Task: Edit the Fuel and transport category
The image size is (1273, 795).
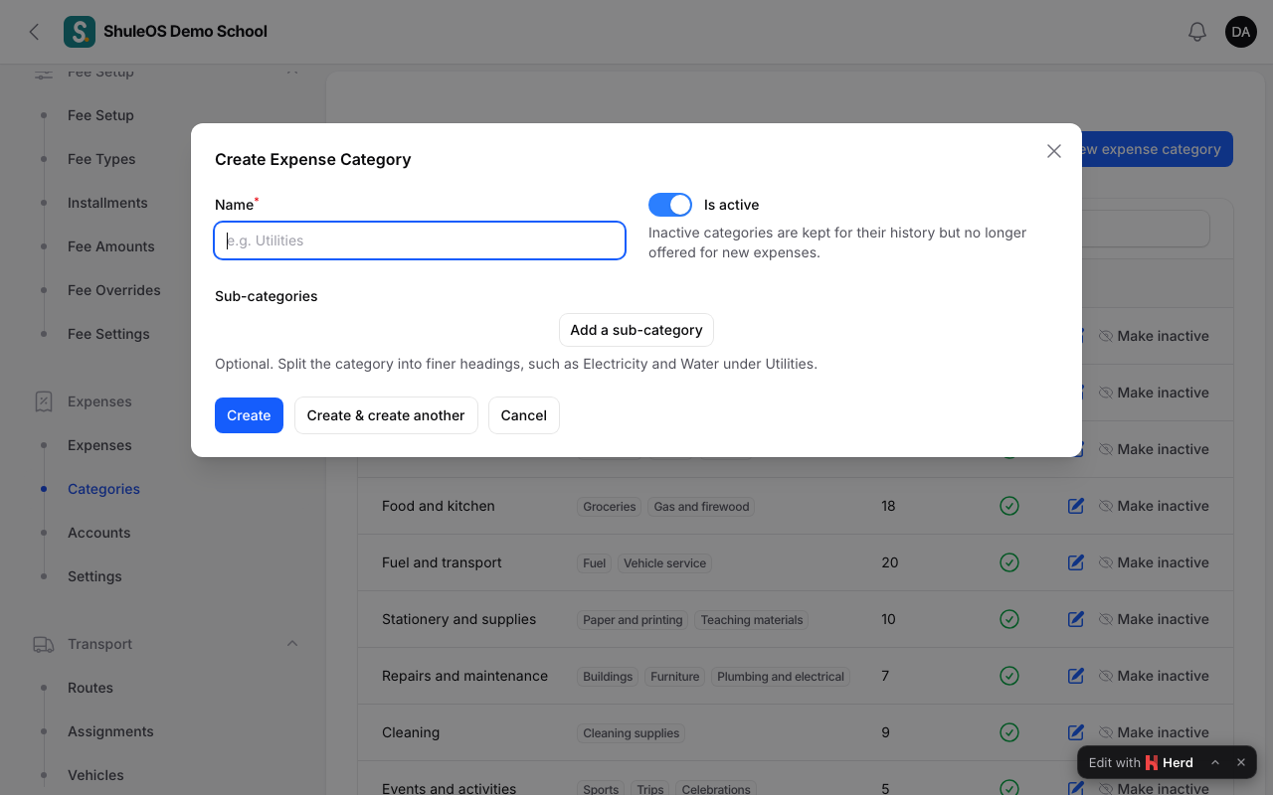Action: 1075,562
